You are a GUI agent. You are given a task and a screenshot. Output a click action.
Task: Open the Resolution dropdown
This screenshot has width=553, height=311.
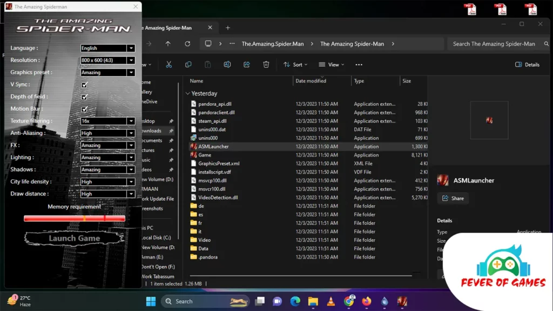coord(107,60)
